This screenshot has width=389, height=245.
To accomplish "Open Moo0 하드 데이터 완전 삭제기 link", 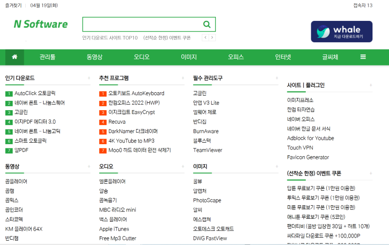I will coord(140,150).
